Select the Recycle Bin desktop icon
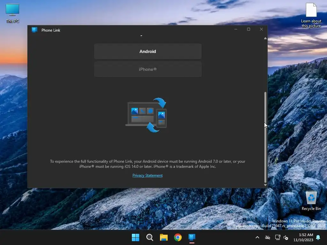The height and width of the screenshot is (245, 327). (311, 201)
